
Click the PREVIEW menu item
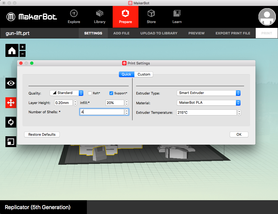pyautogui.click(x=197, y=33)
